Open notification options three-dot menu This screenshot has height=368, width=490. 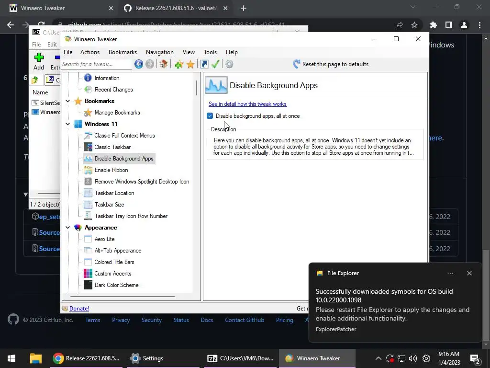pos(450,273)
